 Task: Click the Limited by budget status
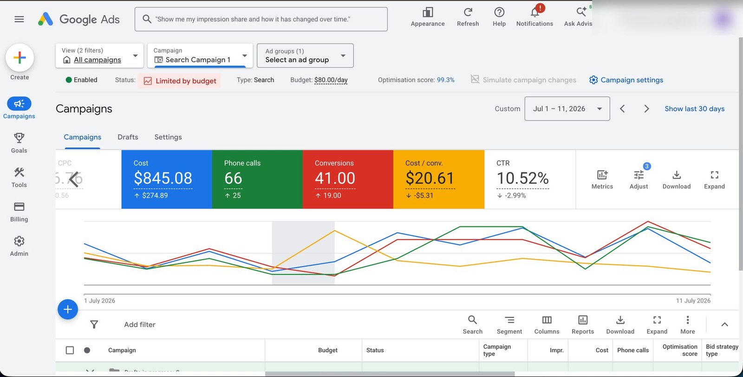(x=180, y=81)
